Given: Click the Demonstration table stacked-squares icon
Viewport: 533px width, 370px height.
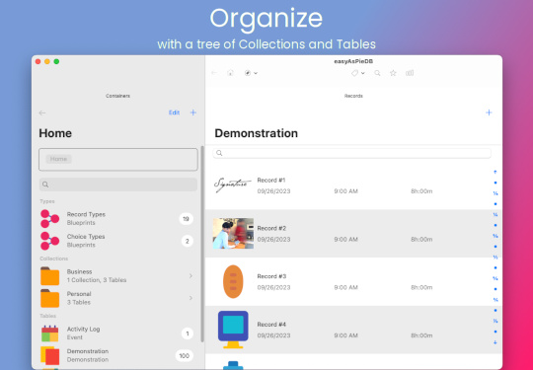Looking at the screenshot, I should click(x=50, y=355).
